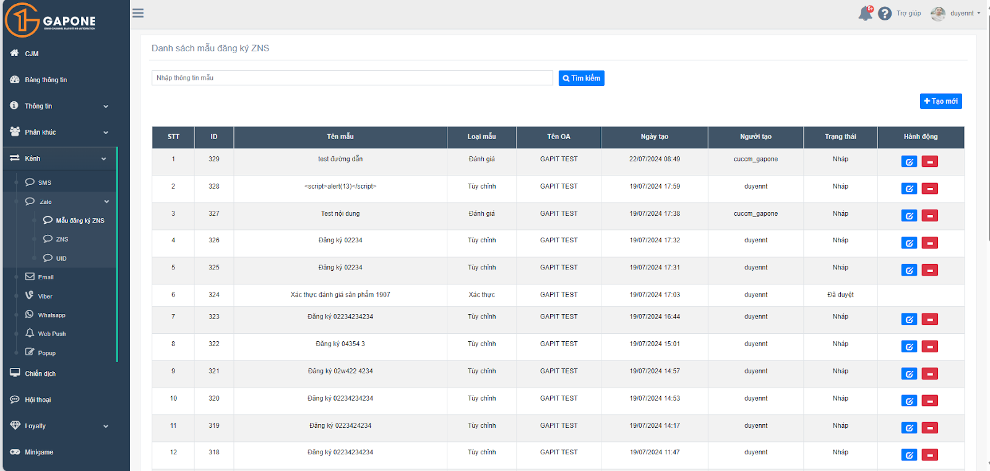Delete template ID 318
Viewport: 990px width, 471px height.
click(x=930, y=455)
